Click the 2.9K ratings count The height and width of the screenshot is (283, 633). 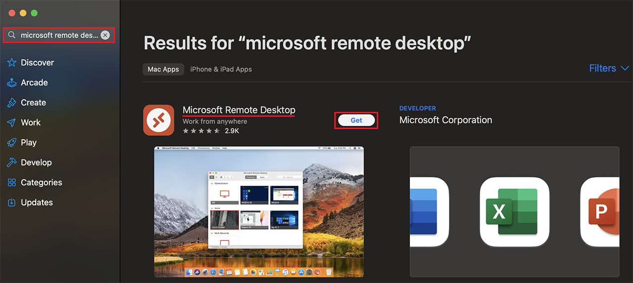pos(231,131)
